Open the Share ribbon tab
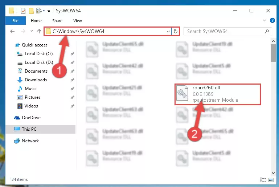Image resolution: width=279 pixels, height=187 pixels. coord(57,21)
